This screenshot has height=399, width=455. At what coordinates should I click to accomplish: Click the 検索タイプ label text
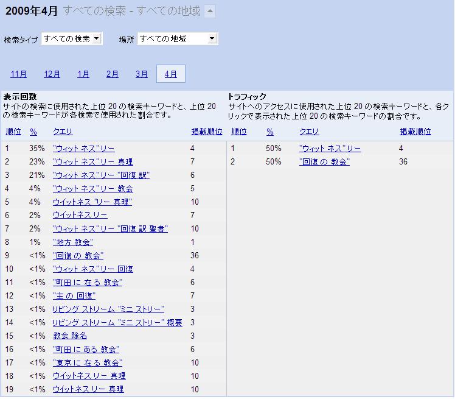[21, 40]
